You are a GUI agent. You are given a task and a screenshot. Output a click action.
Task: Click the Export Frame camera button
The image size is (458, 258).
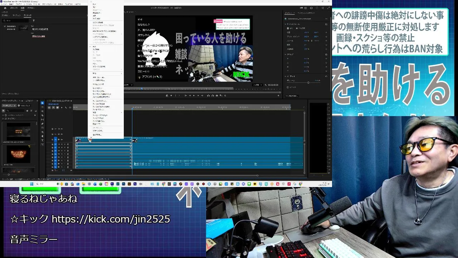[x=217, y=96]
